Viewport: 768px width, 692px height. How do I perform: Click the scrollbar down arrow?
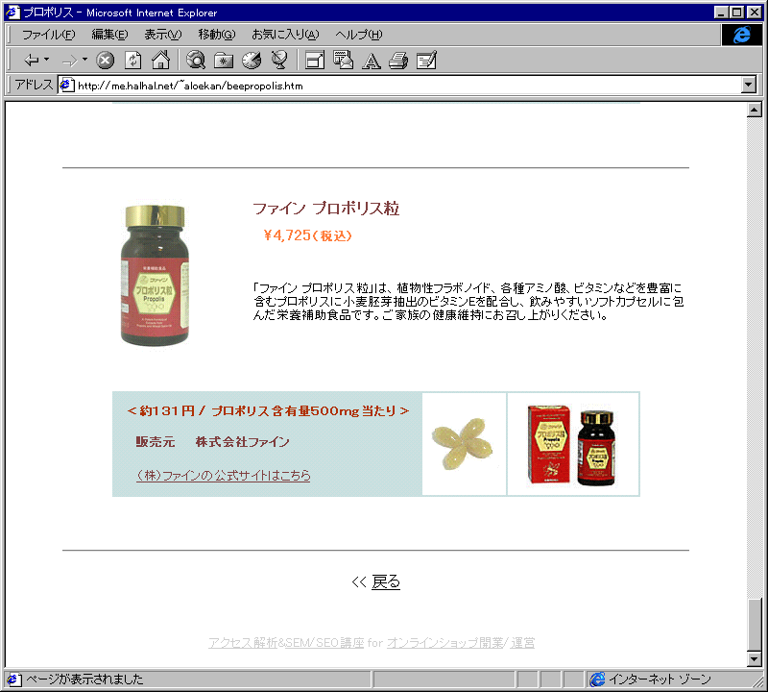click(x=755, y=659)
